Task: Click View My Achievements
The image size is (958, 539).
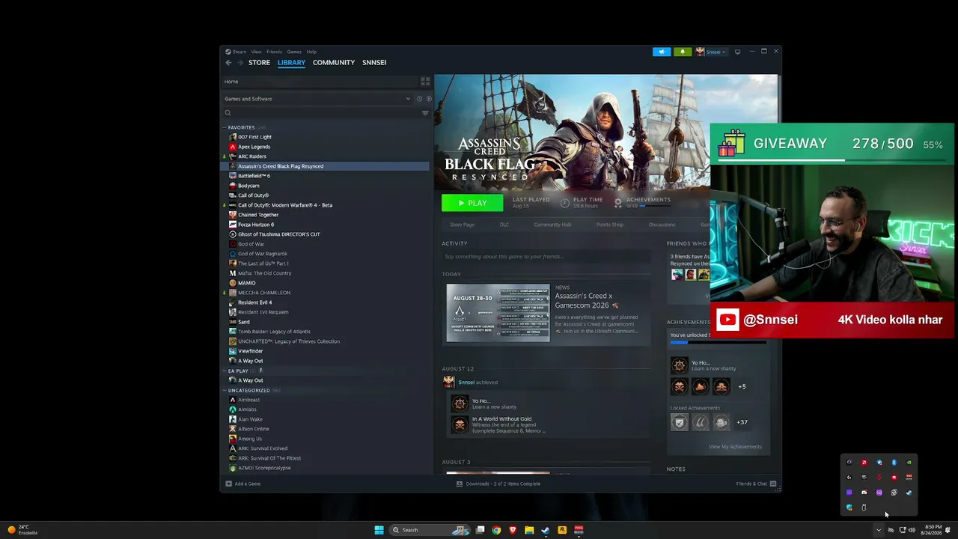Action: coord(735,447)
